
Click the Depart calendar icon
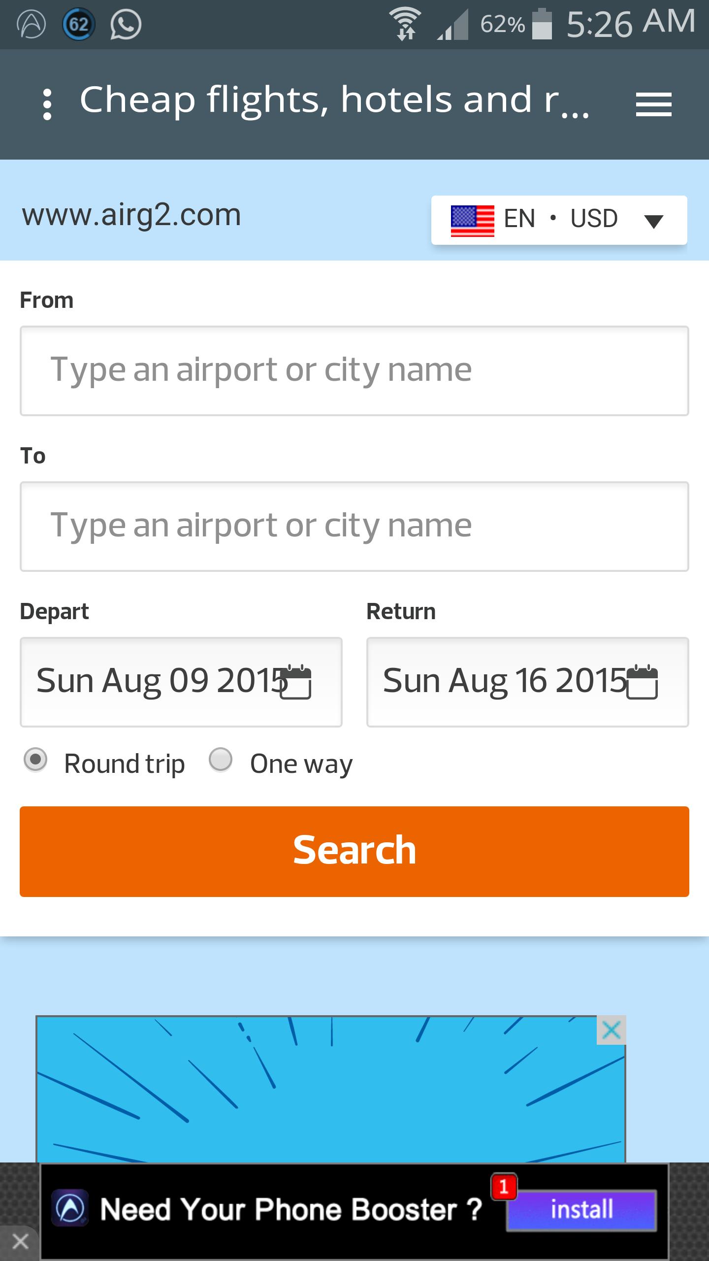(296, 682)
